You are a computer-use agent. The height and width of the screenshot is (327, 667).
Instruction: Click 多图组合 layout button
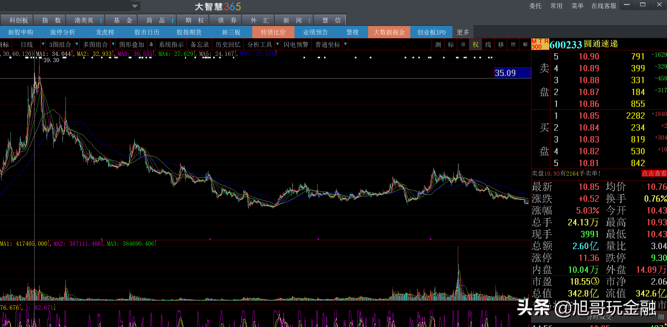pos(95,44)
